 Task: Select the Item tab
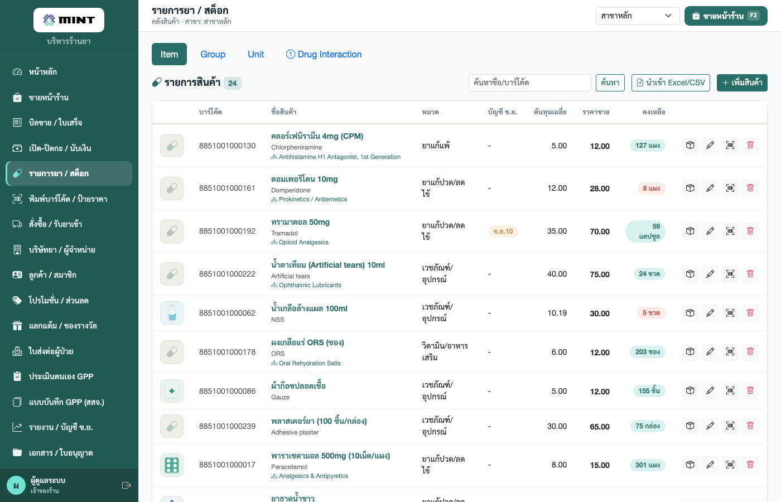tap(170, 54)
